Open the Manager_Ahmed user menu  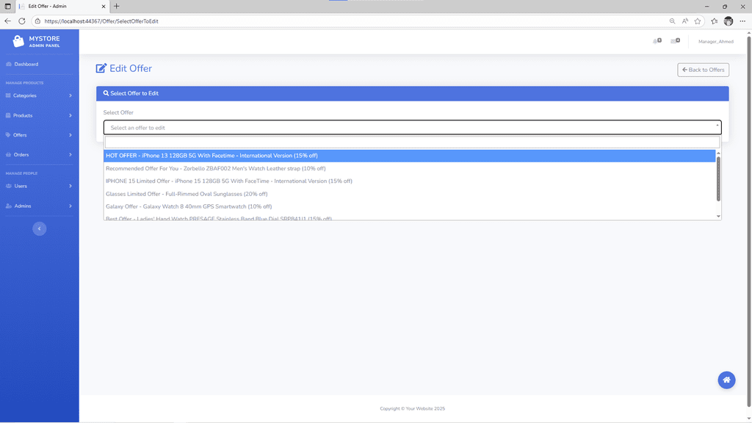tap(715, 42)
